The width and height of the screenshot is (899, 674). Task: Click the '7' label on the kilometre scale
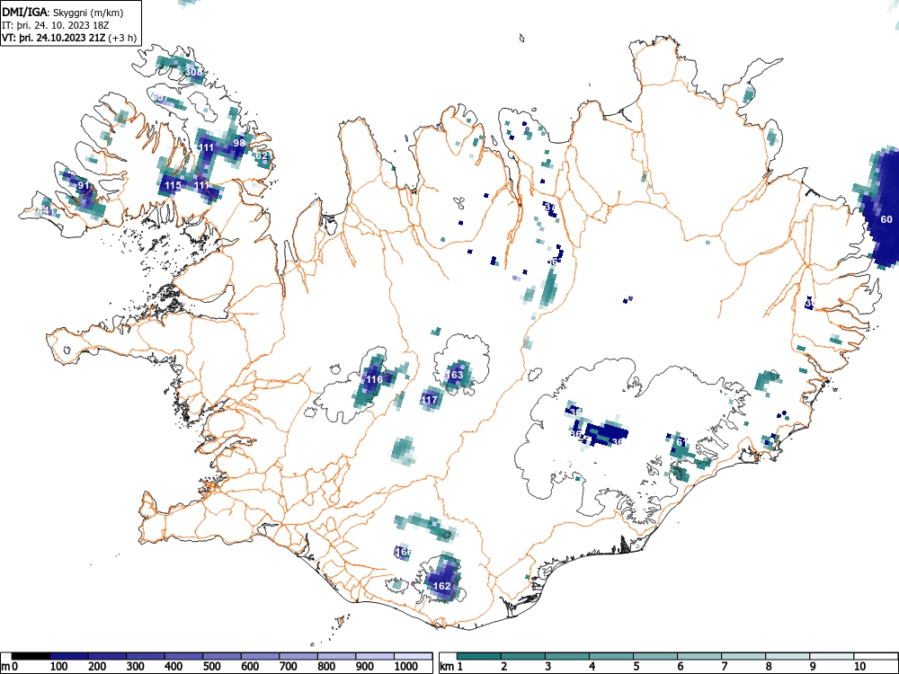[x=724, y=667]
